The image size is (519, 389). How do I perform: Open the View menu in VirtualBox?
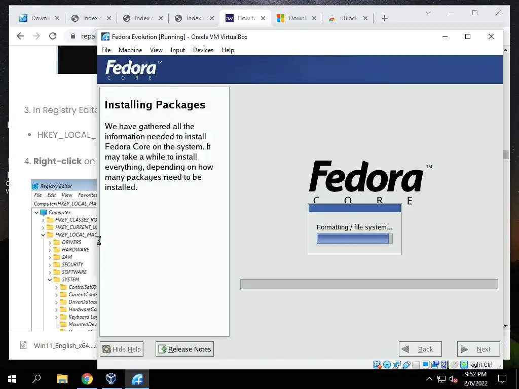[x=156, y=50]
